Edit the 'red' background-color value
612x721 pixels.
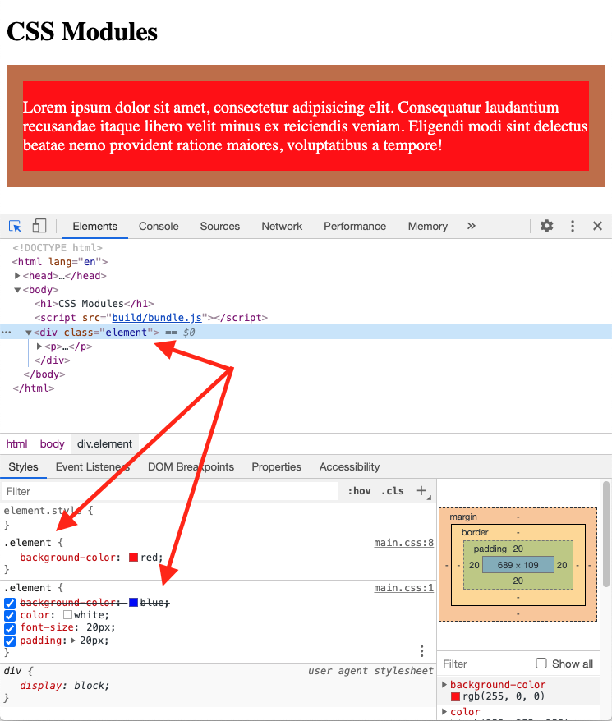coord(149,558)
